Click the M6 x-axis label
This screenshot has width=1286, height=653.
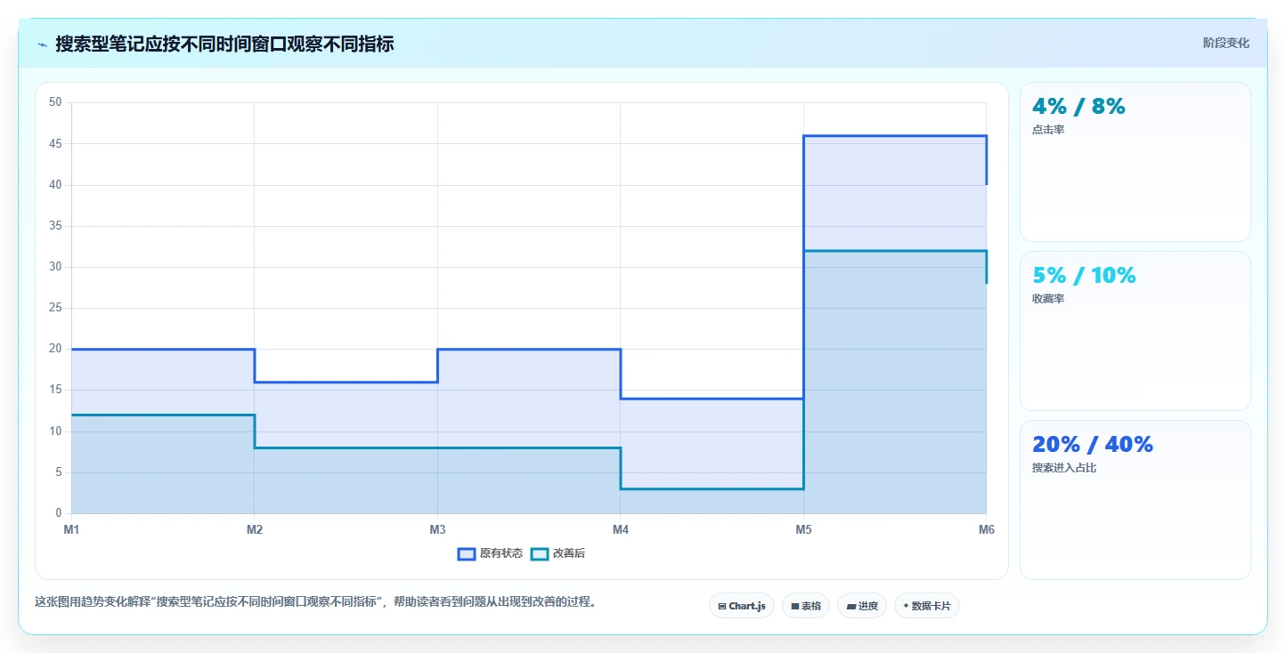tap(986, 529)
